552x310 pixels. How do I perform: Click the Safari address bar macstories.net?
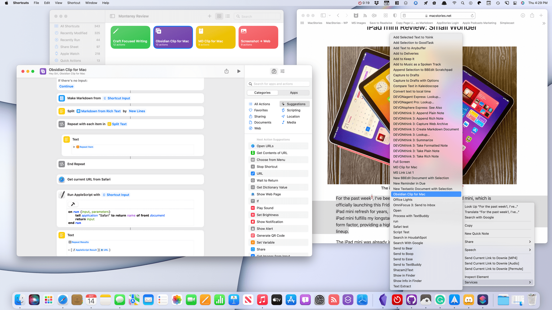click(438, 16)
